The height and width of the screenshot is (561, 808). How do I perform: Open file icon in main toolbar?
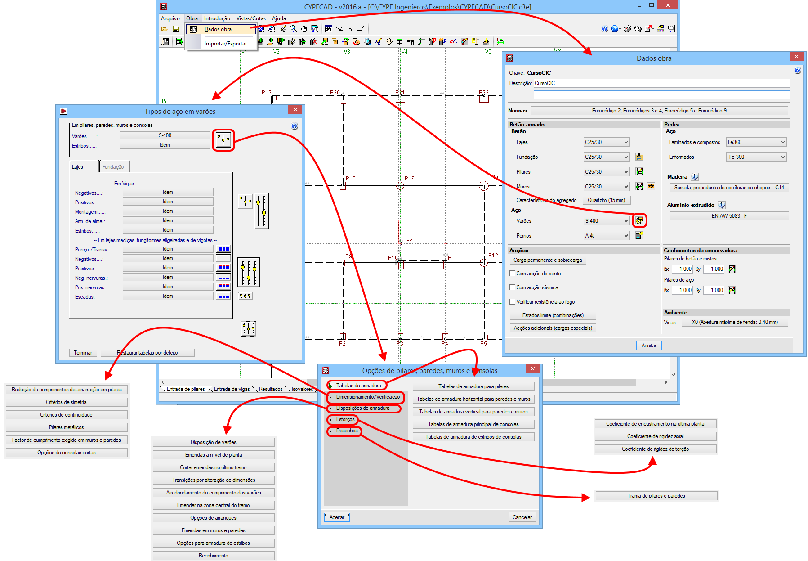pos(165,29)
